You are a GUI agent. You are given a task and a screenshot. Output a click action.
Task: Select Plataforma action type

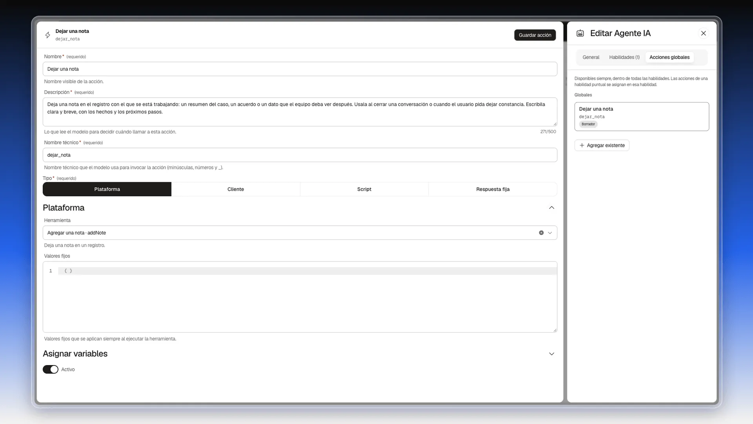tap(107, 189)
